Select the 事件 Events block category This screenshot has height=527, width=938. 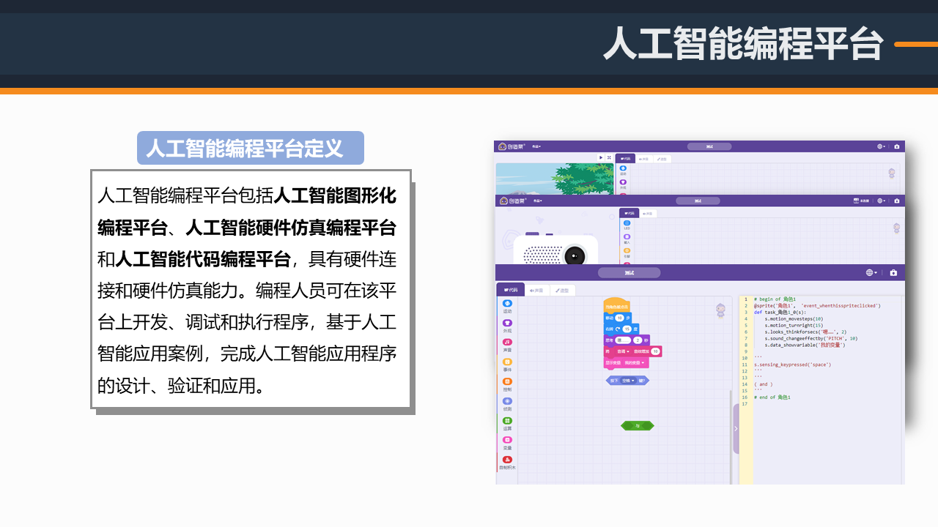click(507, 365)
